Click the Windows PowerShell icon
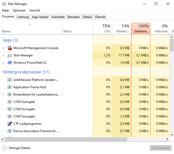Image resolution: width=174 pixels, height=154 pixels. click(x=10, y=63)
